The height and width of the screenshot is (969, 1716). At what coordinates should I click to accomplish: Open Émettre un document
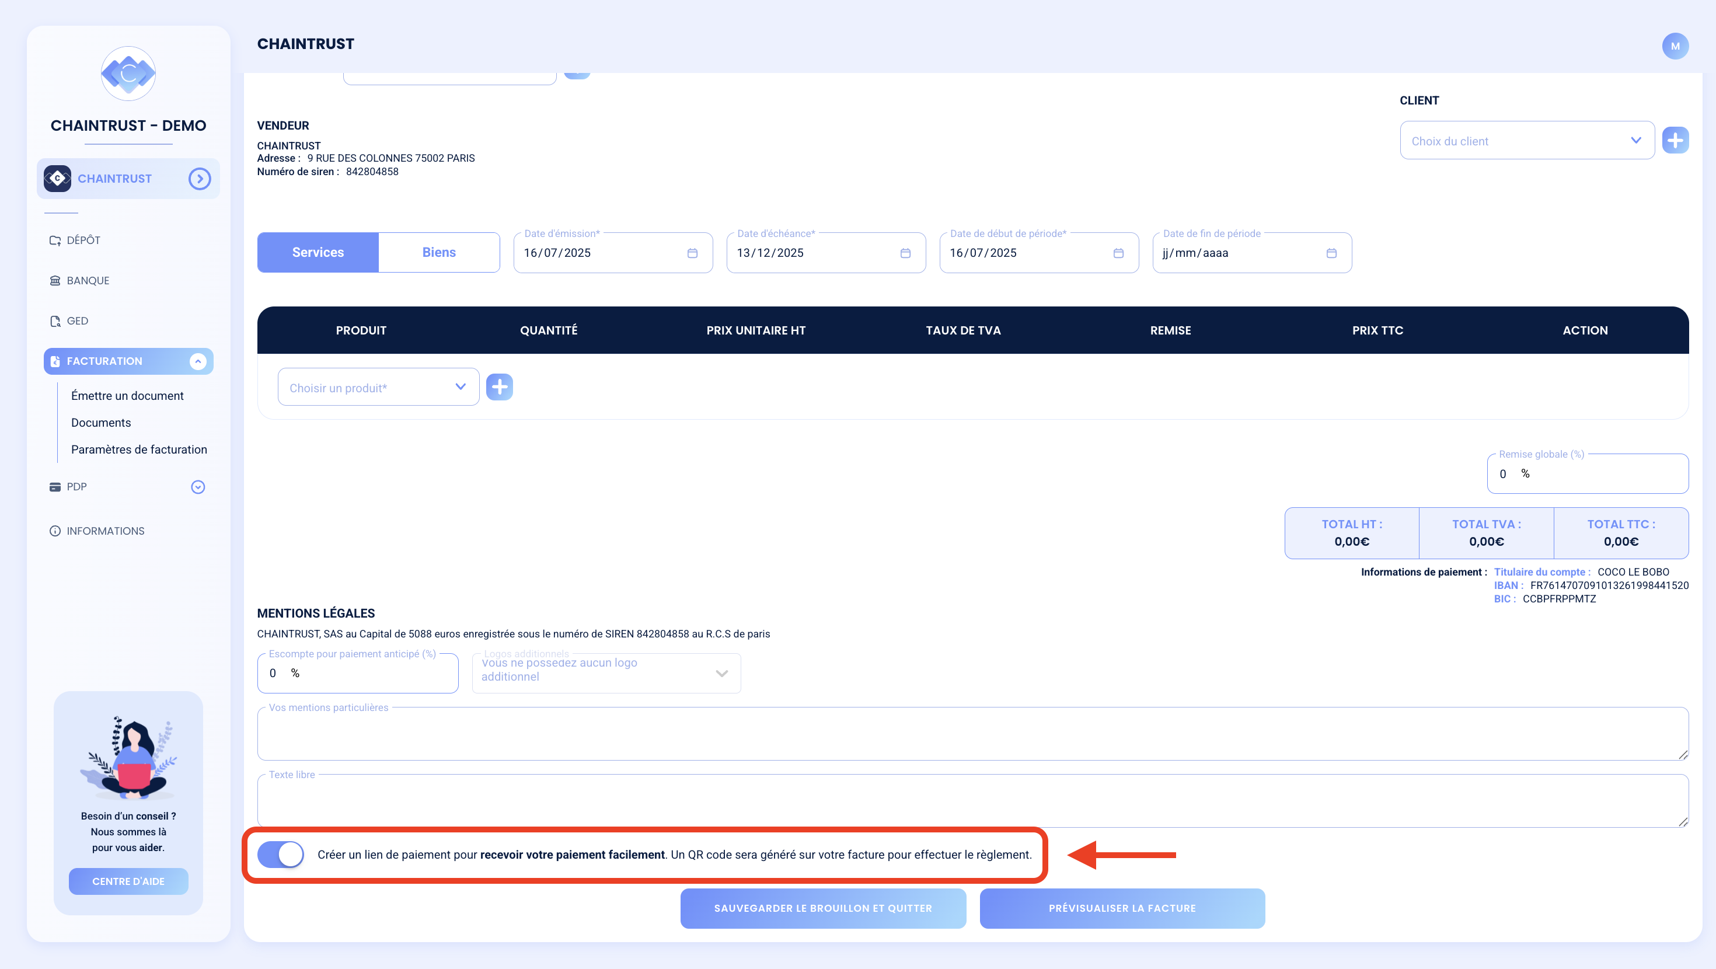pos(127,396)
